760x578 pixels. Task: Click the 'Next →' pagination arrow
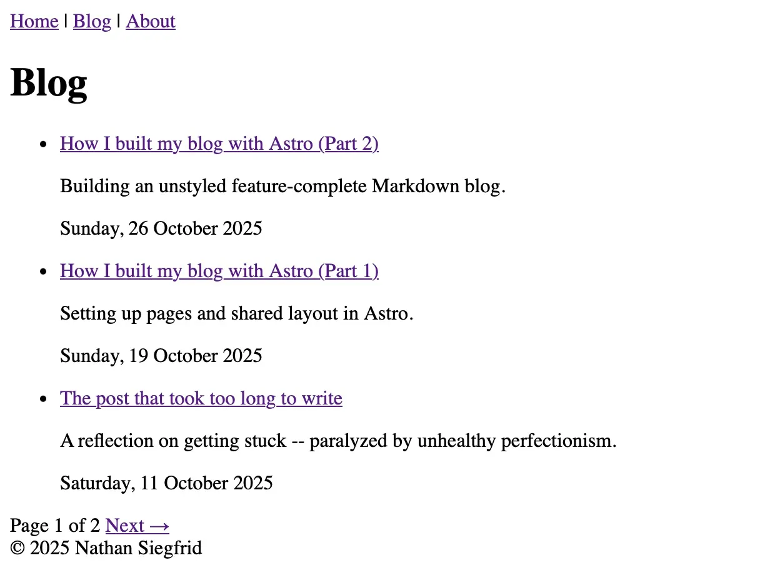[x=137, y=526]
